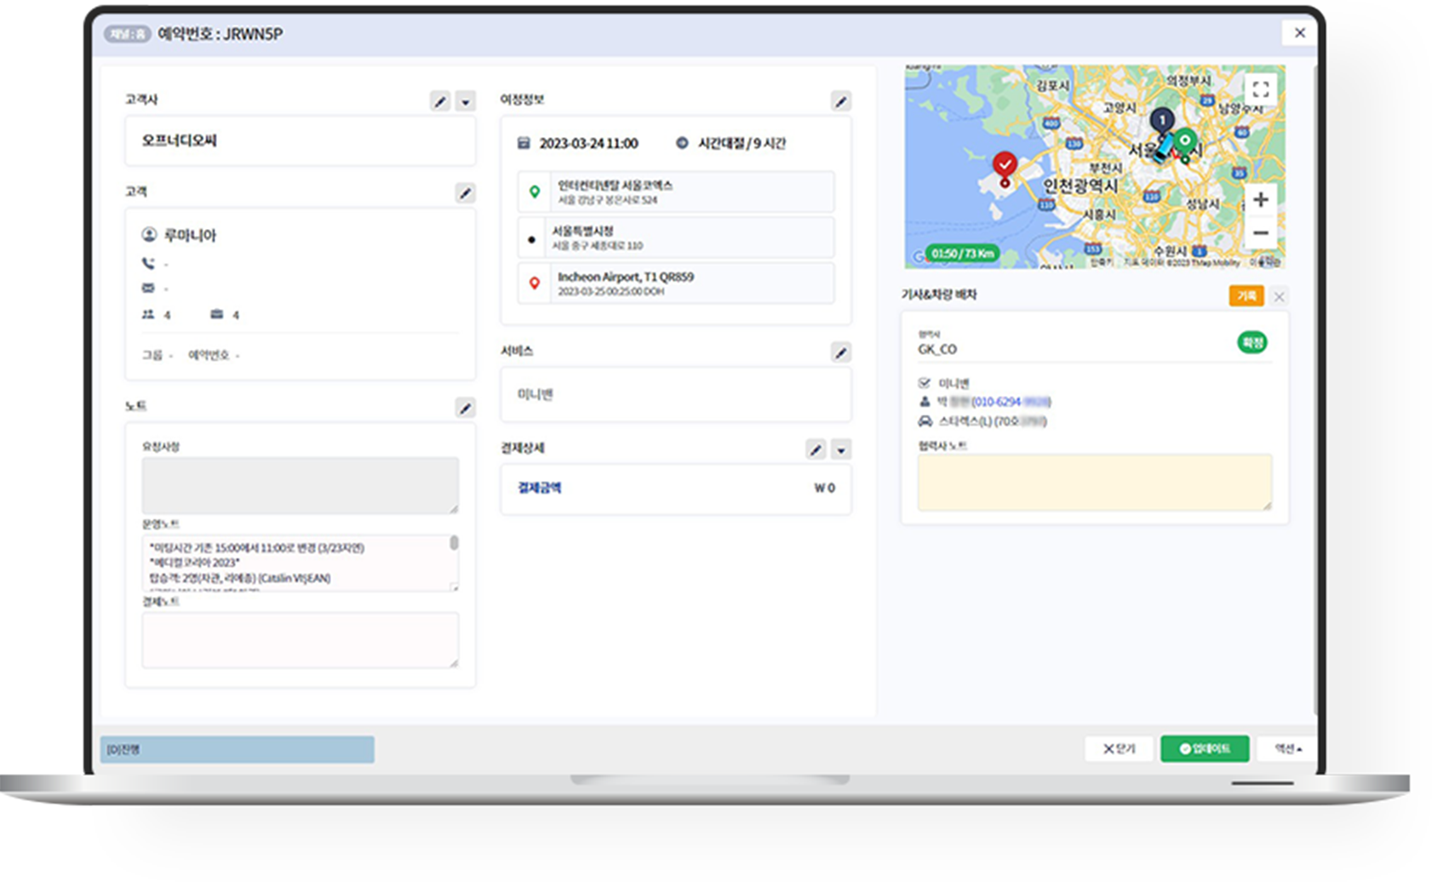Zoom in on the map

click(1261, 199)
